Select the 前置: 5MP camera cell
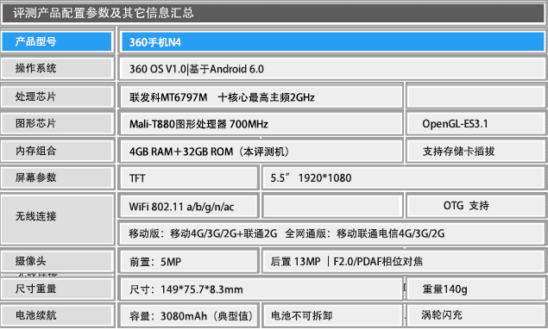The height and width of the screenshot is (329, 548). pyautogui.click(x=189, y=261)
